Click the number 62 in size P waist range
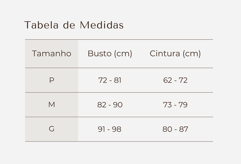Screen dimensions: 241x164 168,80
